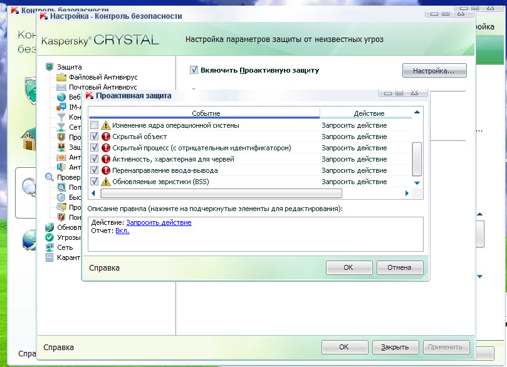The width and height of the screenshot is (507, 367).
Task: Click the funnel icon next to Сет
Action: coord(61,127)
